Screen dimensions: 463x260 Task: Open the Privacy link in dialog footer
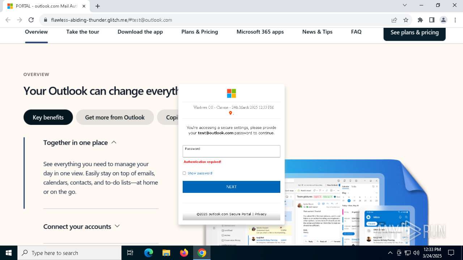(x=260, y=214)
